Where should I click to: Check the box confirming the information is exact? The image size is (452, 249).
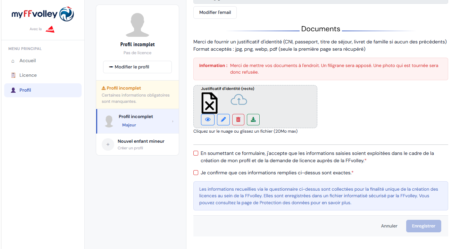[x=196, y=173]
